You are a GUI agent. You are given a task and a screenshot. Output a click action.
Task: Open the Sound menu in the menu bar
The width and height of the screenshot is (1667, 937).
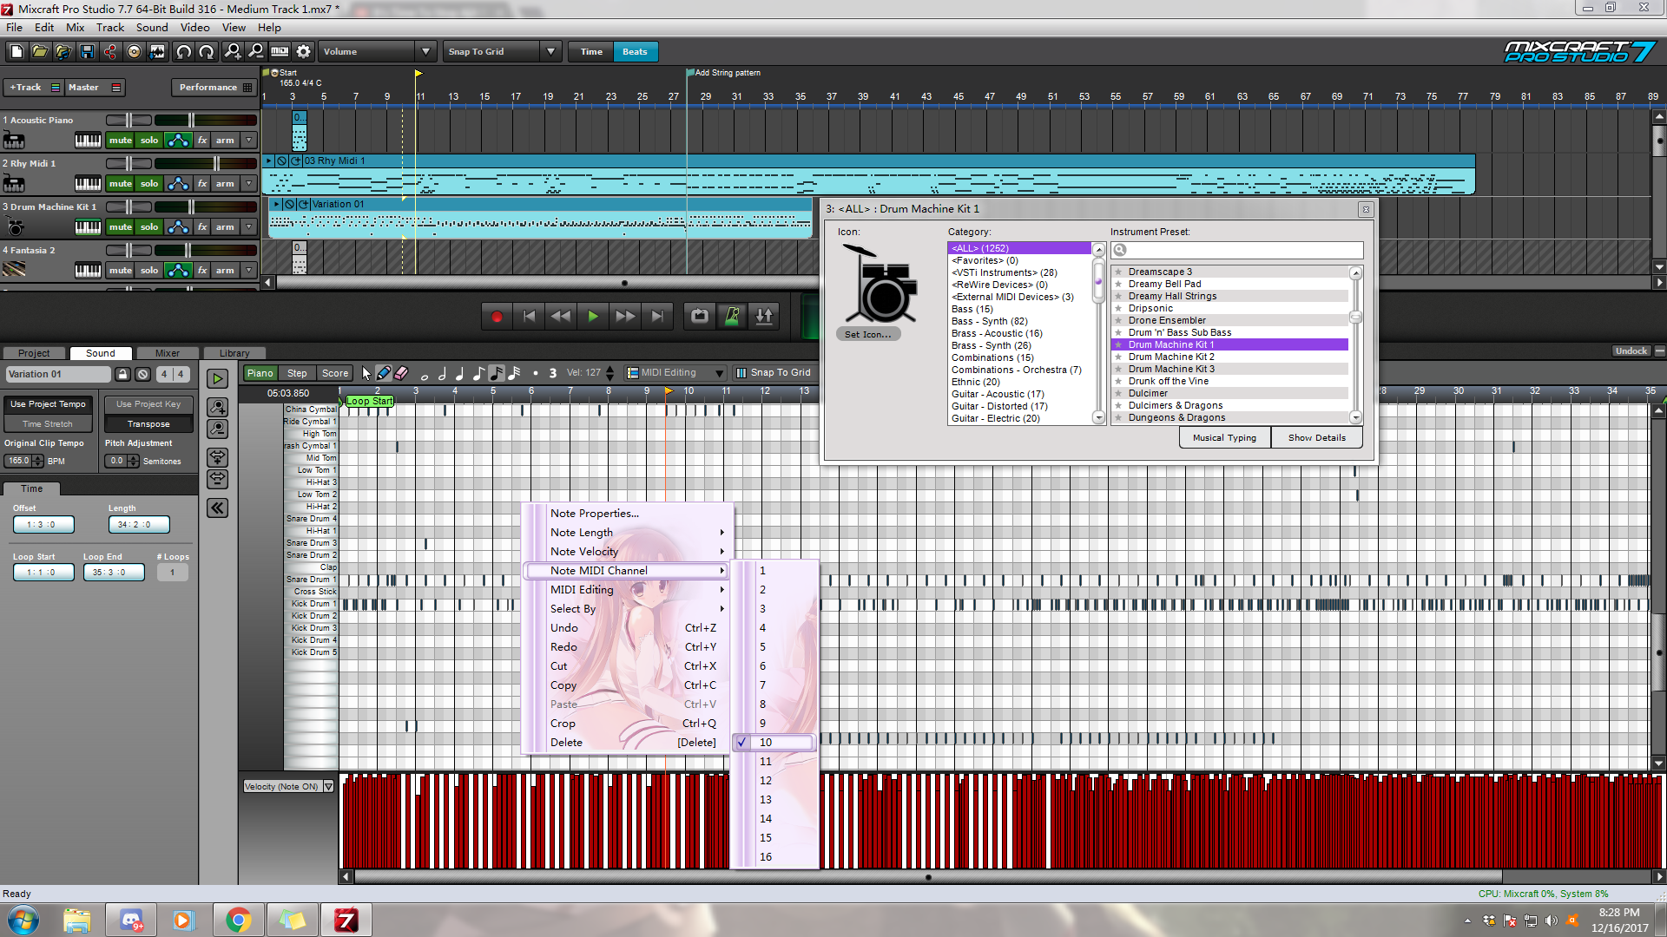152,27
